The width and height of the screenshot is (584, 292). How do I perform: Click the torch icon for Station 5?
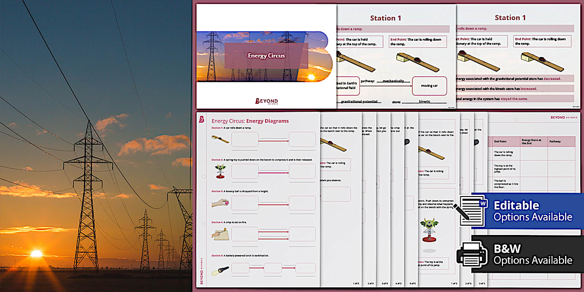pyautogui.click(x=220, y=270)
